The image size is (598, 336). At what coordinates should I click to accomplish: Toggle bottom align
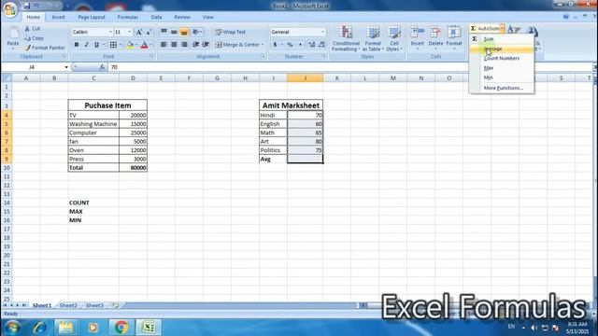184,32
